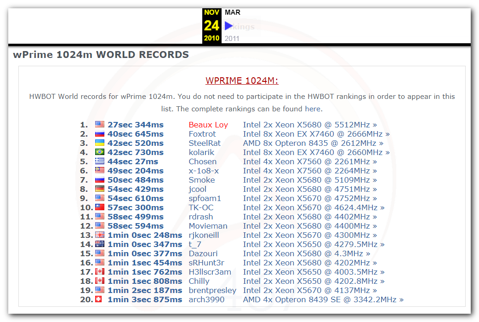Click the US flag beside brentpresley
This screenshot has height=322, width=479.
tap(100, 290)
